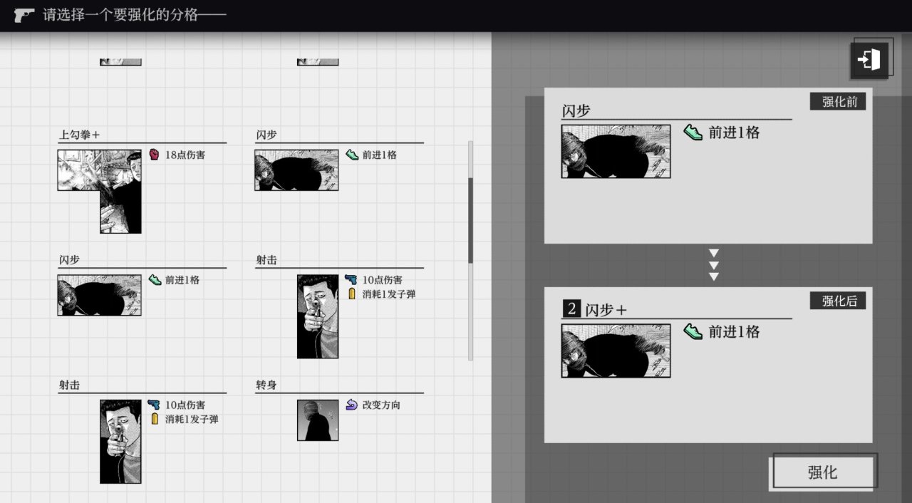The width and height of the screenshot is (912, 503).
Task: Click 闪步 title in the 上勾拳+ row
Action: pos(266,135)
